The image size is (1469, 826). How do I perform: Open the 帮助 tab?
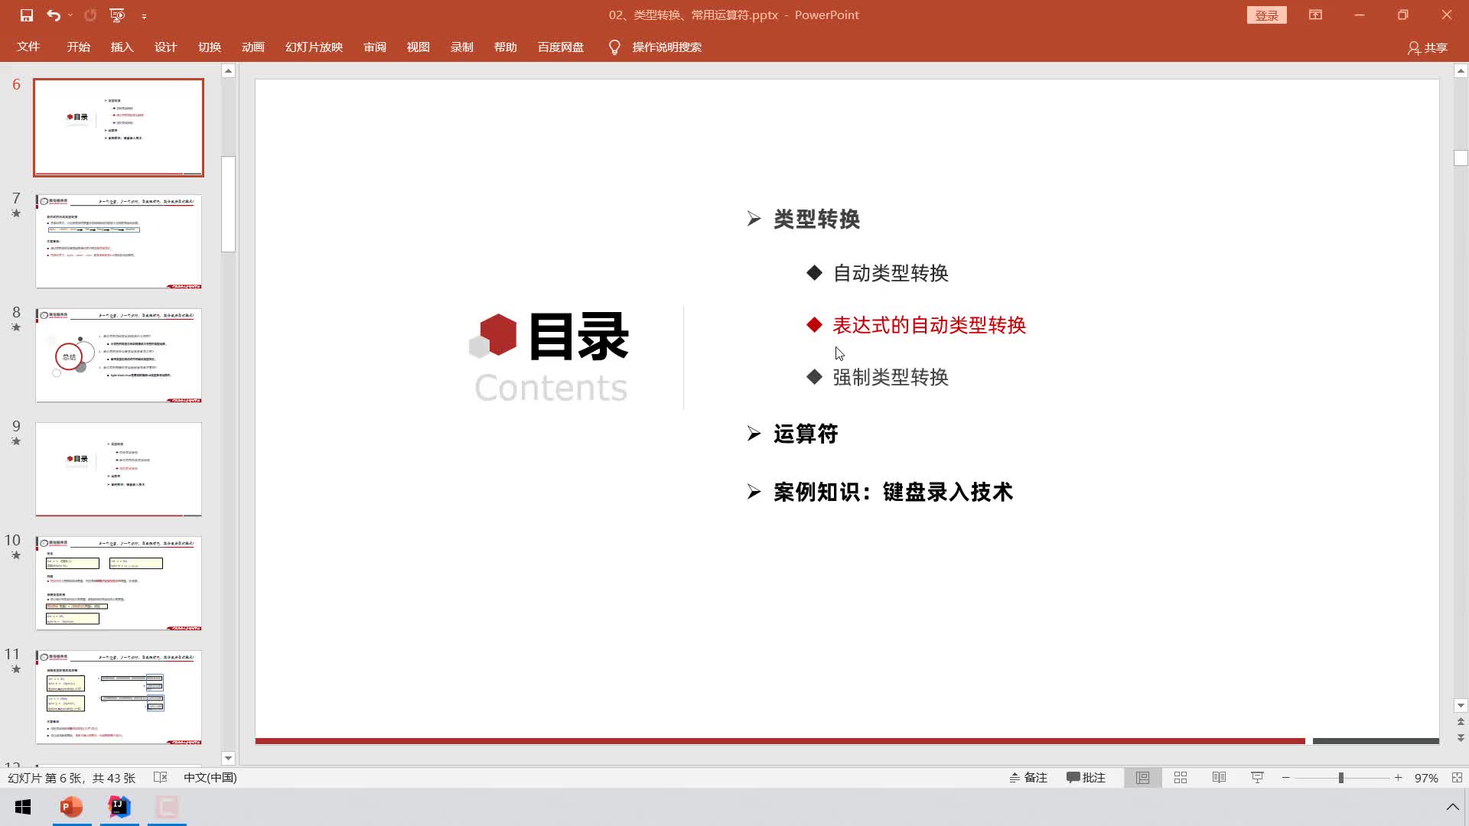pyautogui.click(x=505, y=47)
